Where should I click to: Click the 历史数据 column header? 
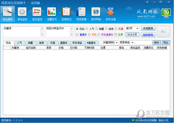(x=162, y=48)
